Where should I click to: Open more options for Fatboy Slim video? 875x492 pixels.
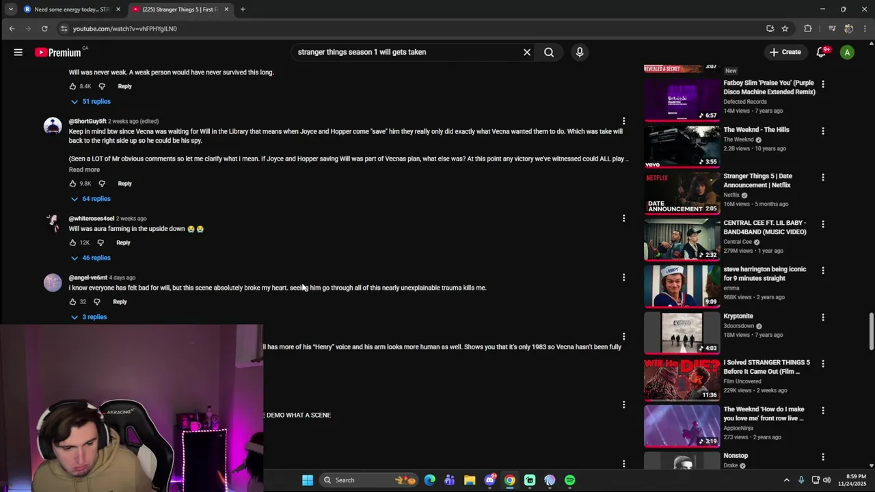[x=823, y=84]
